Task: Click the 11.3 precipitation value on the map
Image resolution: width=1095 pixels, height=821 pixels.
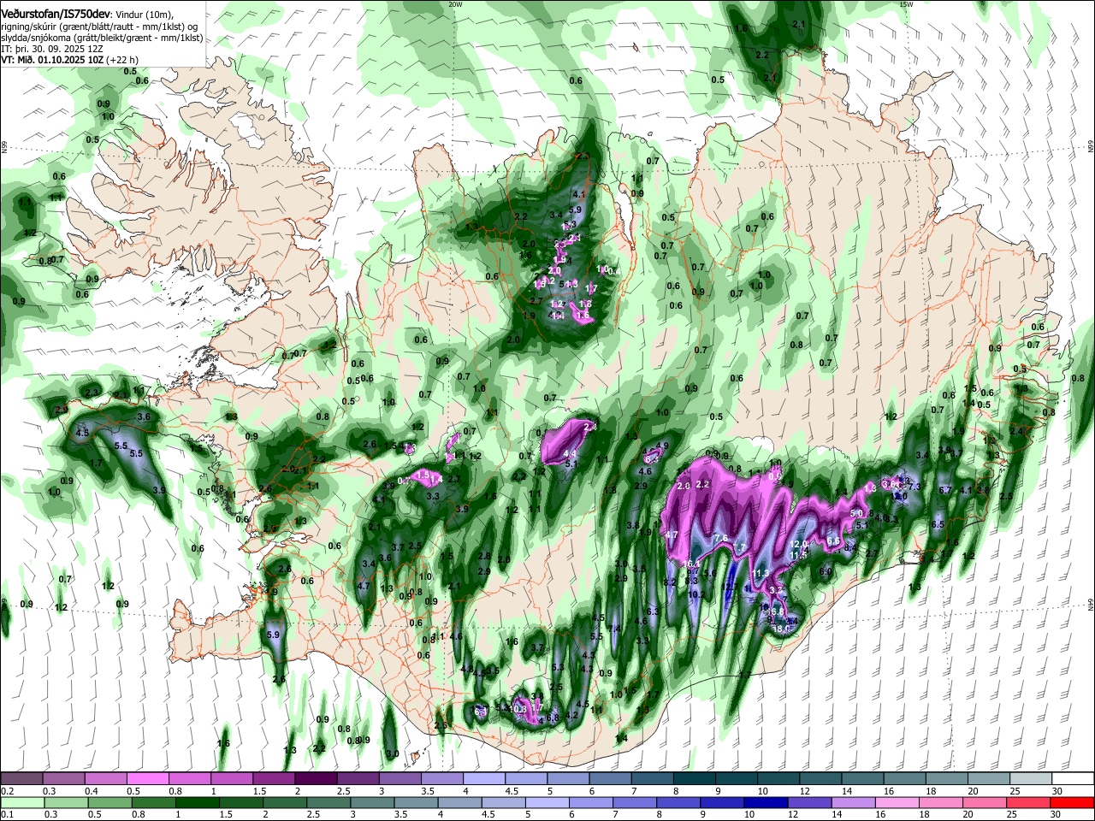Action: click(x=761, y=572)
